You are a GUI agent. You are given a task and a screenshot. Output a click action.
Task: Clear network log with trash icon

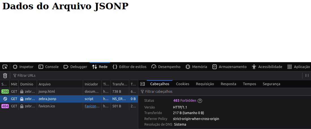[5, 76]
